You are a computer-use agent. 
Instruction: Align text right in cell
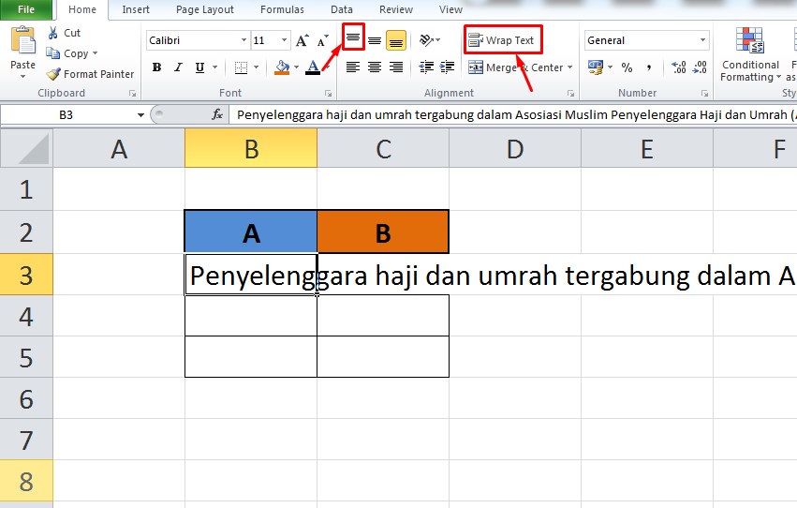click(x=396, y=67)
